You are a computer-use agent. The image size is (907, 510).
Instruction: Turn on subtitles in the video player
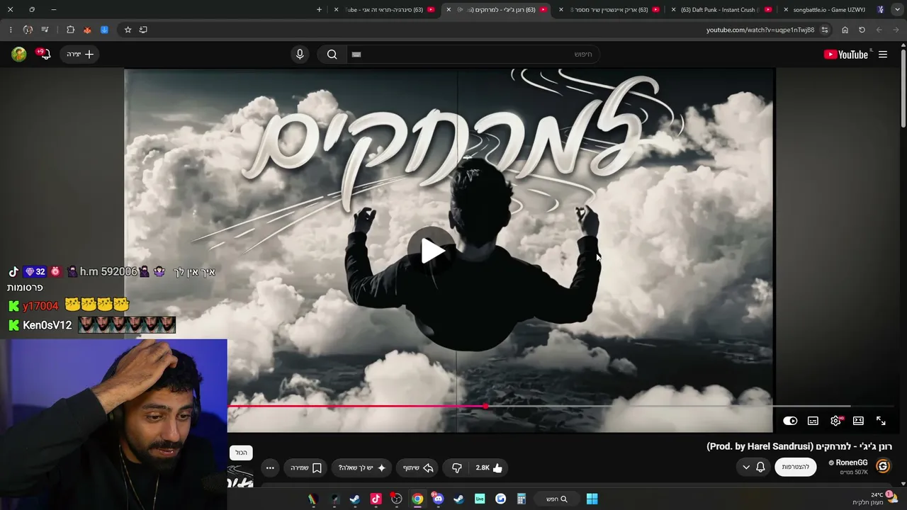(813, 421)
